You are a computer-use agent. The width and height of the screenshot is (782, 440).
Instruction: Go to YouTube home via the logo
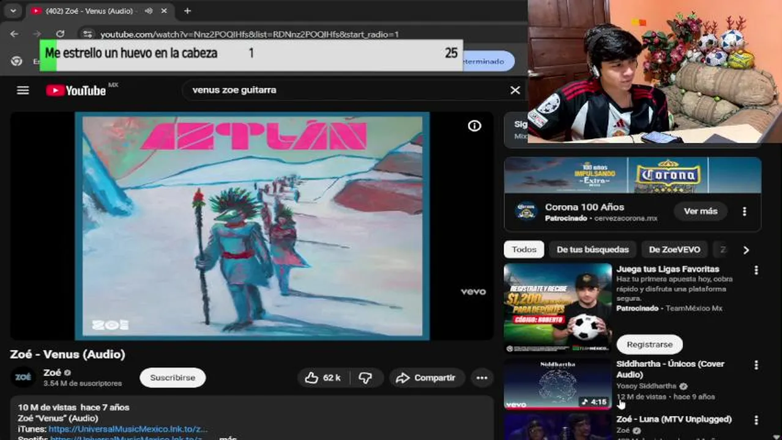click(x=76, y=90)
